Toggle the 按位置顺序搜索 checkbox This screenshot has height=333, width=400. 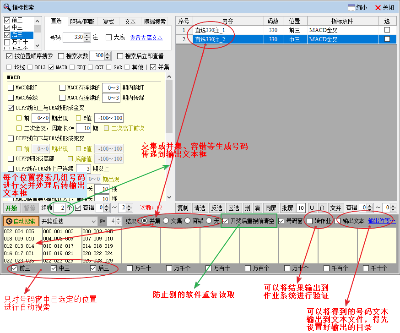click(10, 56)
